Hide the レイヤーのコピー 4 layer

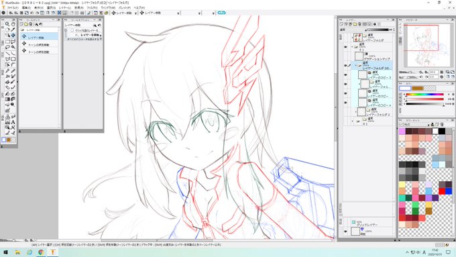[x=345, y=103]
